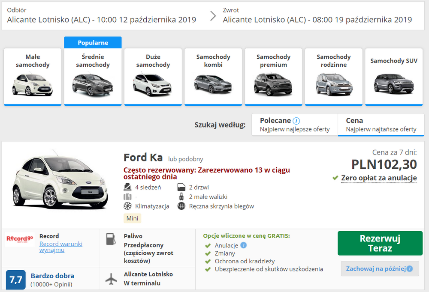Click the PLN102,30 price
The width and height of the screenshot is (429, 292).
(x=384, y=164)
